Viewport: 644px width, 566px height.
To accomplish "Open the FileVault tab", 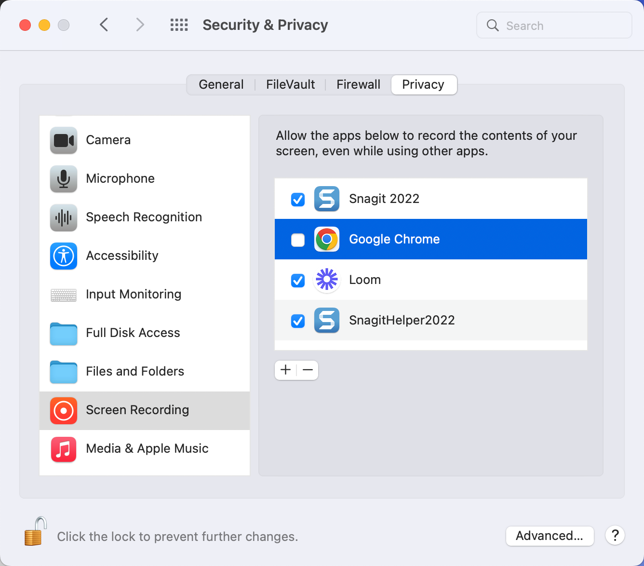I will coord(290,84).
